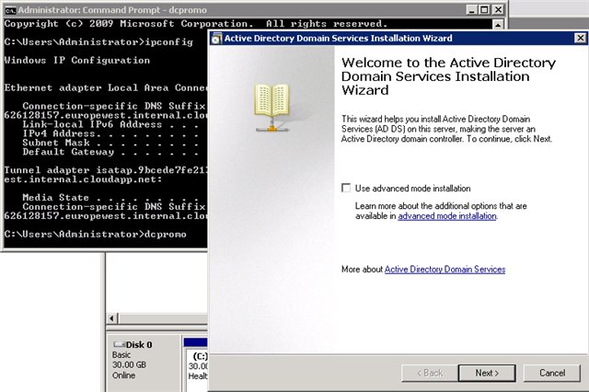The width and height of the screenshot is (589, 392).
Task: Click the Command Prompt title bar icon
Action: 10,10
